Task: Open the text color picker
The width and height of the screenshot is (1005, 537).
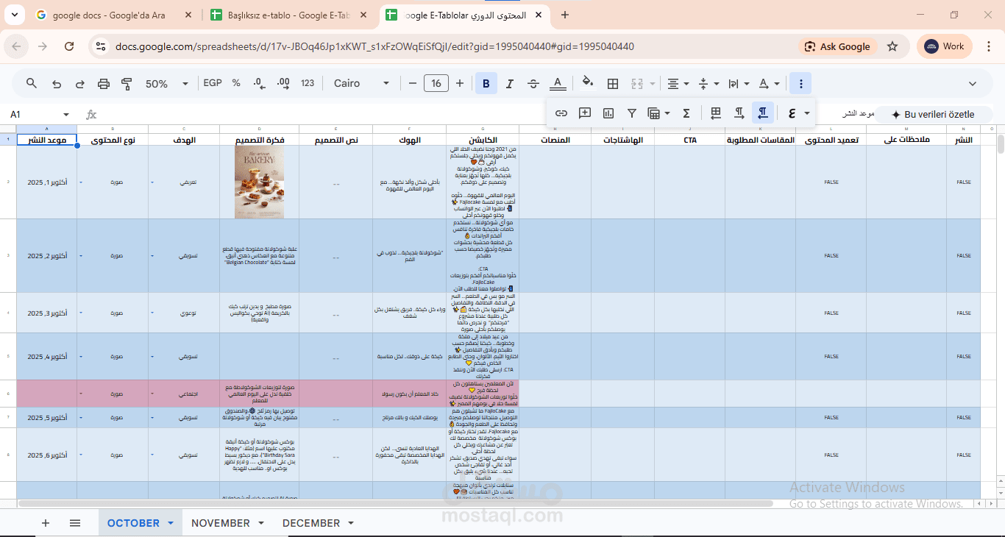Action: point(558,83)
